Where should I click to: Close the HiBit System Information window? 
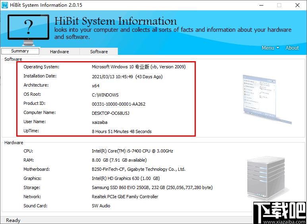297,5
